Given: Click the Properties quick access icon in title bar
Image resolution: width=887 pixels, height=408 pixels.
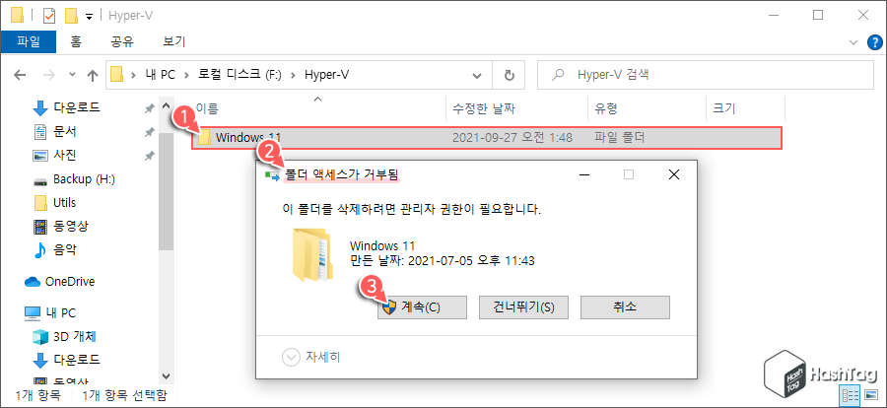Looking at the screenshot, I should tap(49, 16).
